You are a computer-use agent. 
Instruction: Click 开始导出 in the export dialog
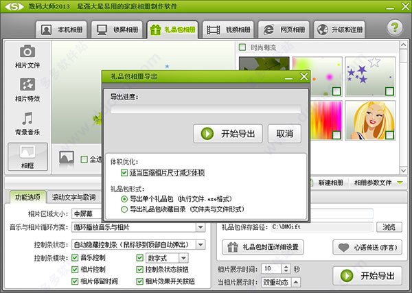pyautogui.click(x=228, y=134)
